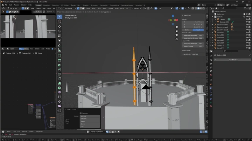Toggle eye icon for Cone.009
The image size is (252, 141).
click(247, 43)
